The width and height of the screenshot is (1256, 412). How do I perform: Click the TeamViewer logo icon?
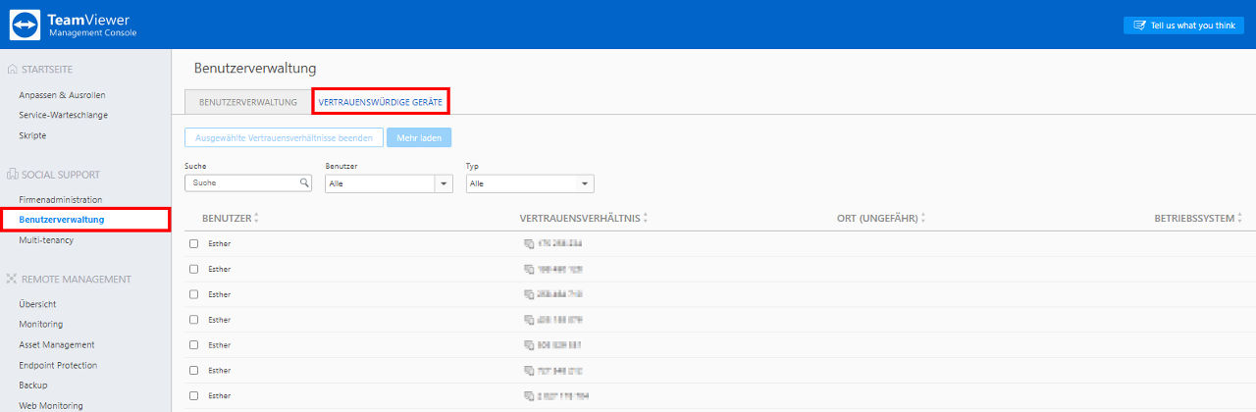[25, 25]
